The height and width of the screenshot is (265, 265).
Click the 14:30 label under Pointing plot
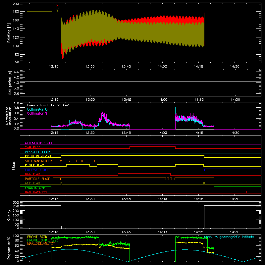(x=235, y=67)
